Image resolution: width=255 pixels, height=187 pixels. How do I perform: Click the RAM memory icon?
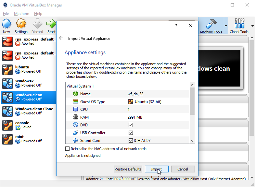point(75,117)
